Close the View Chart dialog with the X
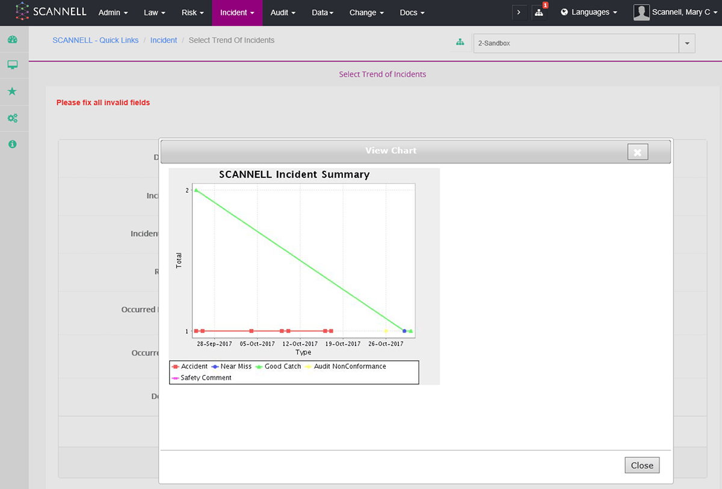 [x=638, y=152]
